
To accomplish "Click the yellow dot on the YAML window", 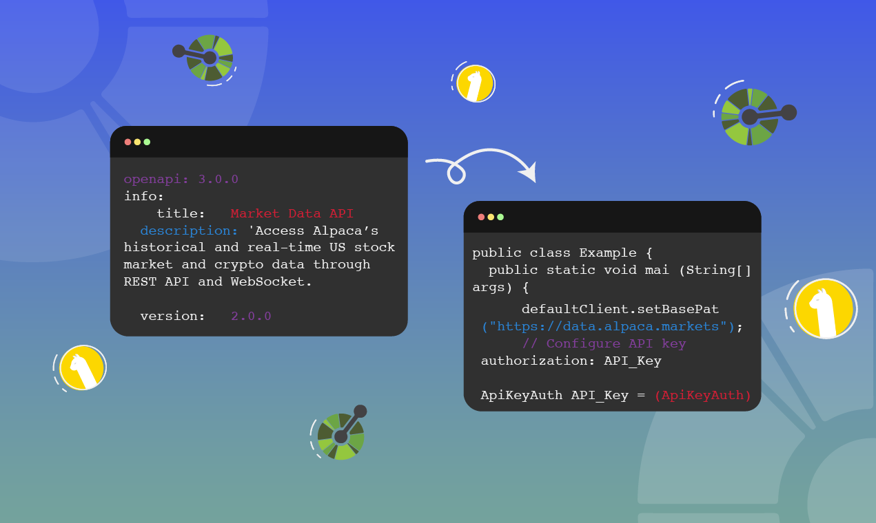I will tap(137, 142).
